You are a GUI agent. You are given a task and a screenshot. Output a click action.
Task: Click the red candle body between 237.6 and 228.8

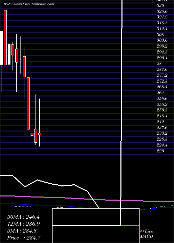[x=36, y=136]
